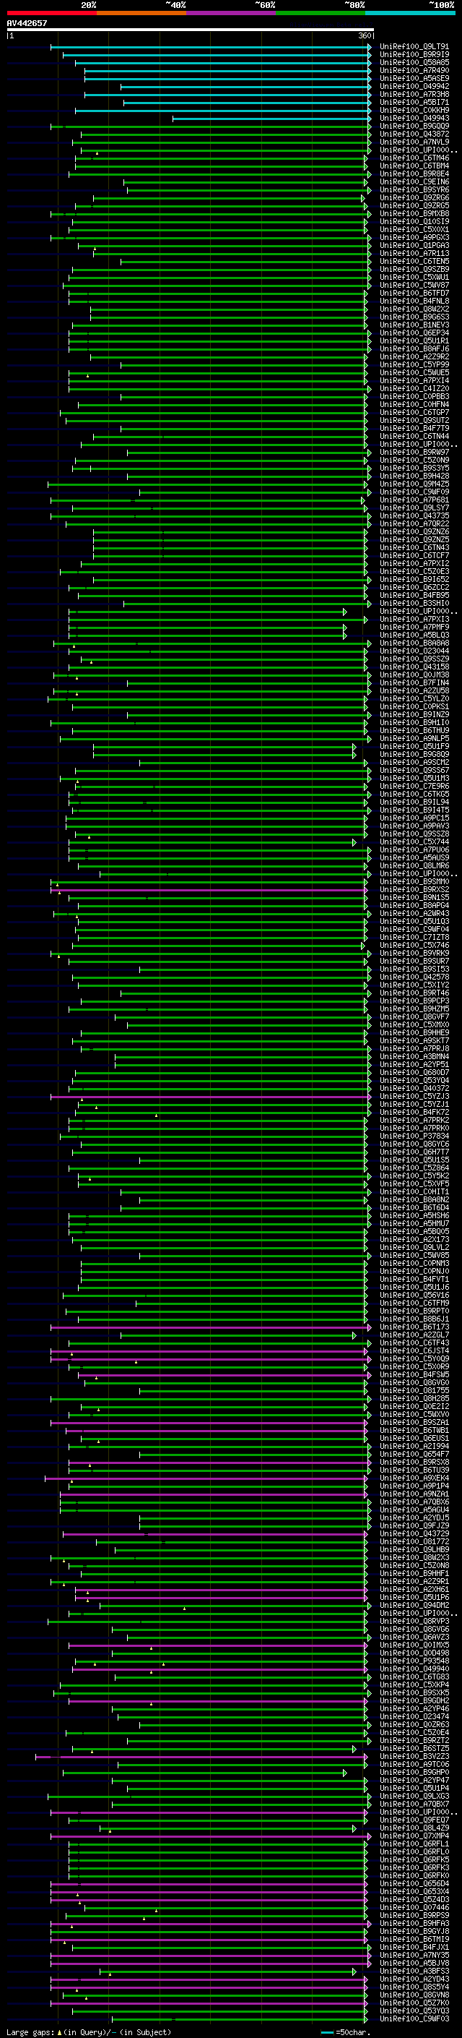Select the hit label UniRef100_C7E9R6

414,787
